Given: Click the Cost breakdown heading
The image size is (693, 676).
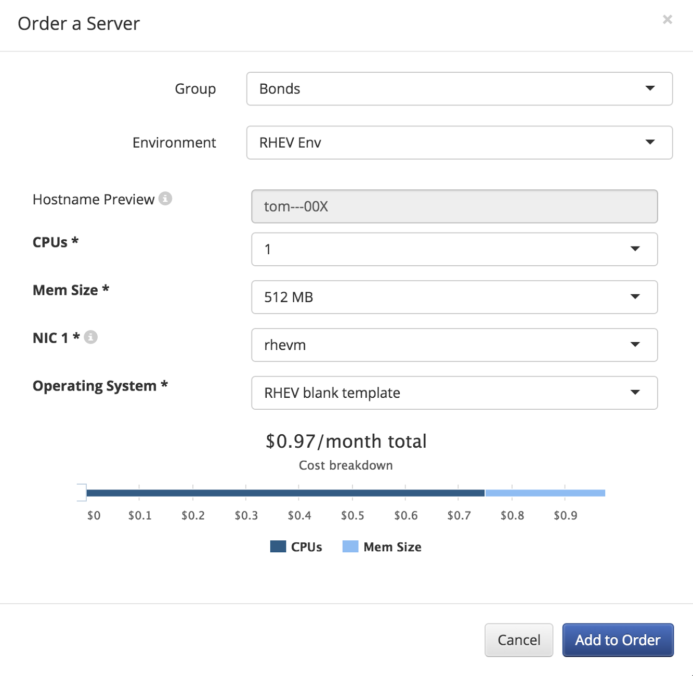Looking at the screenshot, I should (346, 465).
